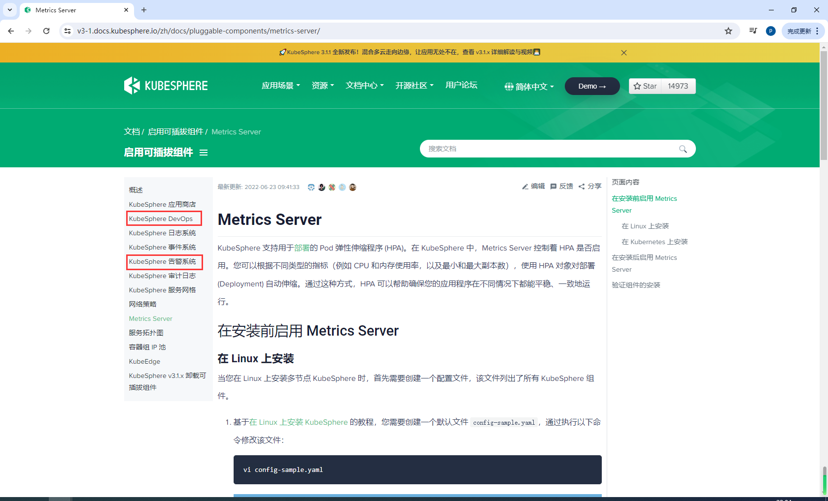Open the 简体中文 language dropdown
Screen dimensions: 828x501
pos(529,87)
